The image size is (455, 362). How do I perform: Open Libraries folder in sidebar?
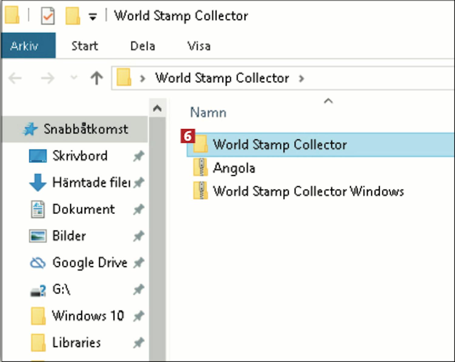[x=76, y=342]
